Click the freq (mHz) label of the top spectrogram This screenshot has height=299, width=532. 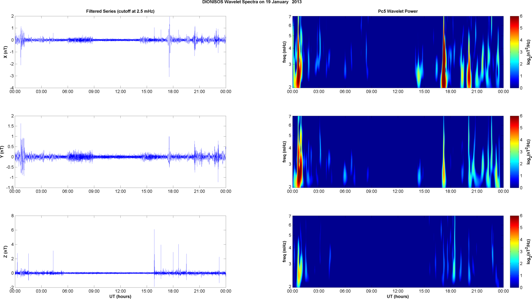coord(285,52)
